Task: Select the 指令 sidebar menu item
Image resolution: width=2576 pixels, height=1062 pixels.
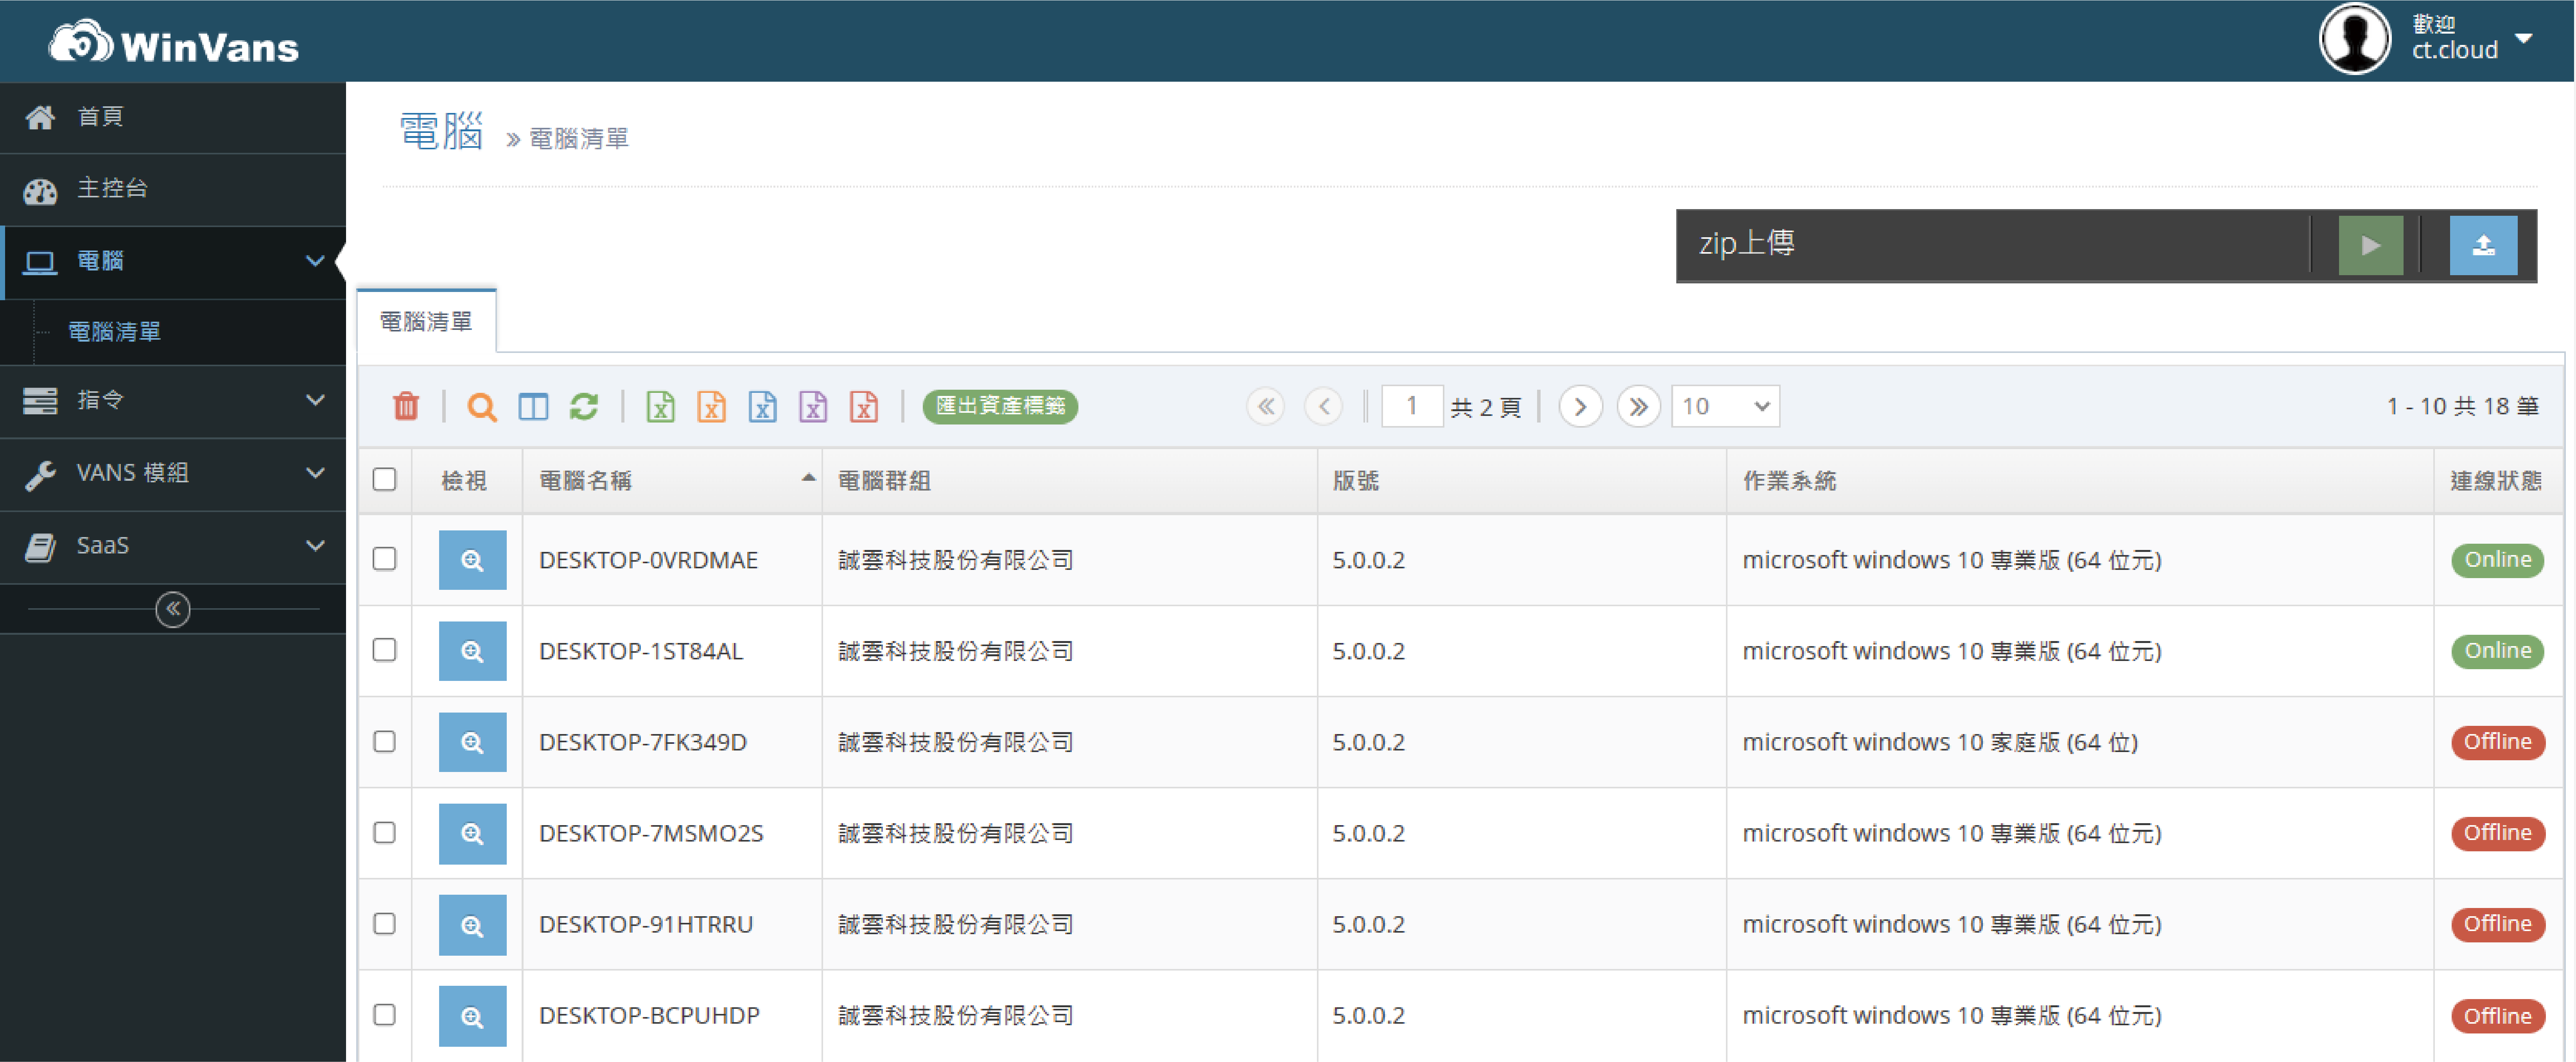Action: pos(173,401)
